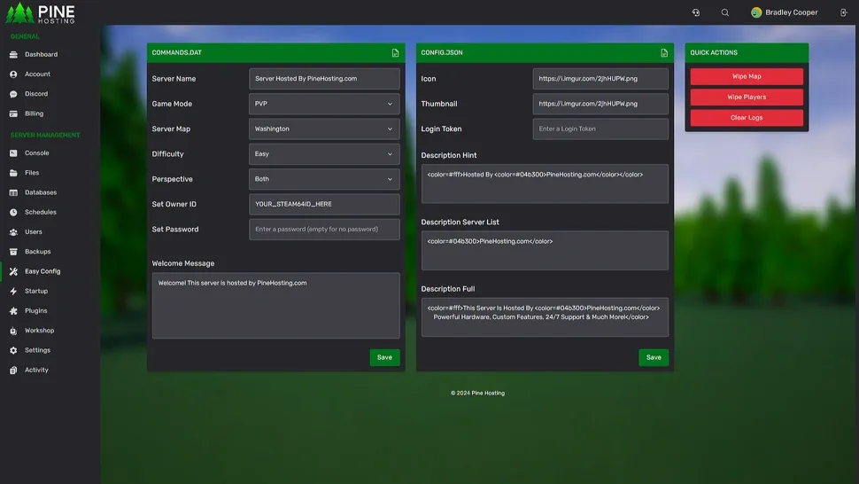Screen dimensions: 859x484
Task: Click the Login Token input field
Action: pos(600,129)
